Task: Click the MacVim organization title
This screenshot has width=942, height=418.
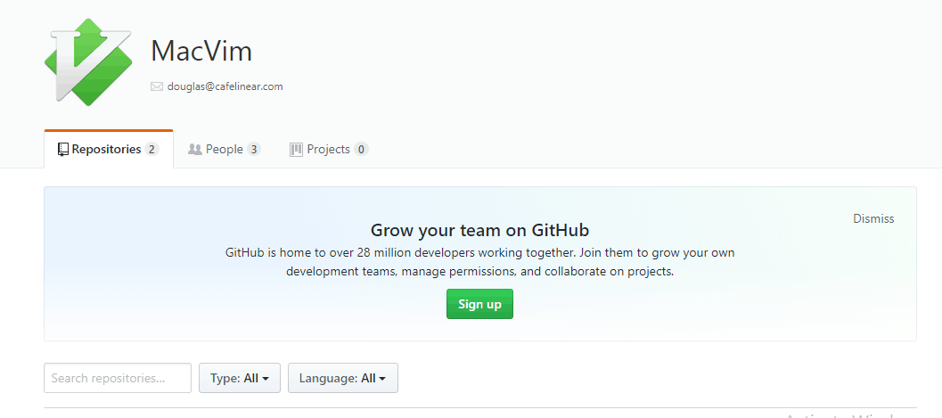Action: pos(201,51)
